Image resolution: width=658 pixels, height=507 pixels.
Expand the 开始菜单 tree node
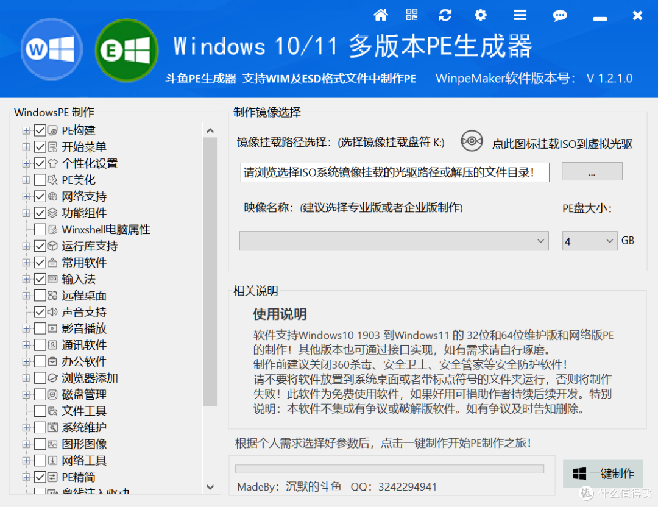[x=26, y=147]
